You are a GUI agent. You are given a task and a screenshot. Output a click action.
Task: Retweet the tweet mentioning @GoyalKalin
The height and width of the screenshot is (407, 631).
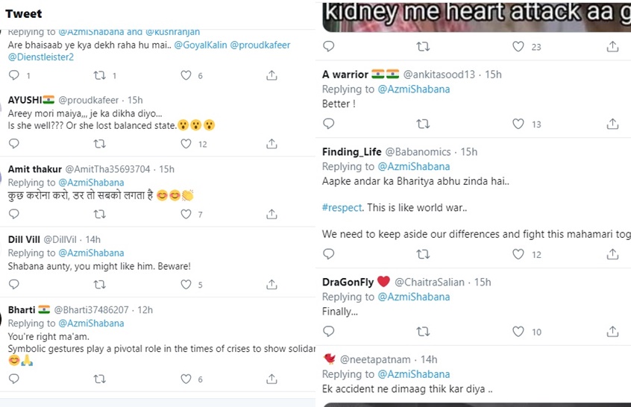[x=99, y=75]
